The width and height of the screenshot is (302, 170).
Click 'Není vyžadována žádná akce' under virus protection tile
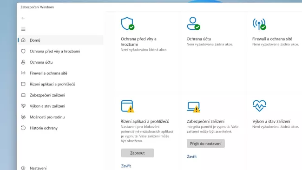coord(144,50)
